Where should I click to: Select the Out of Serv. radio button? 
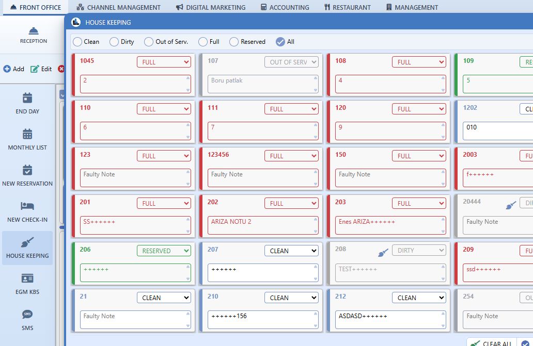[149, 42]
